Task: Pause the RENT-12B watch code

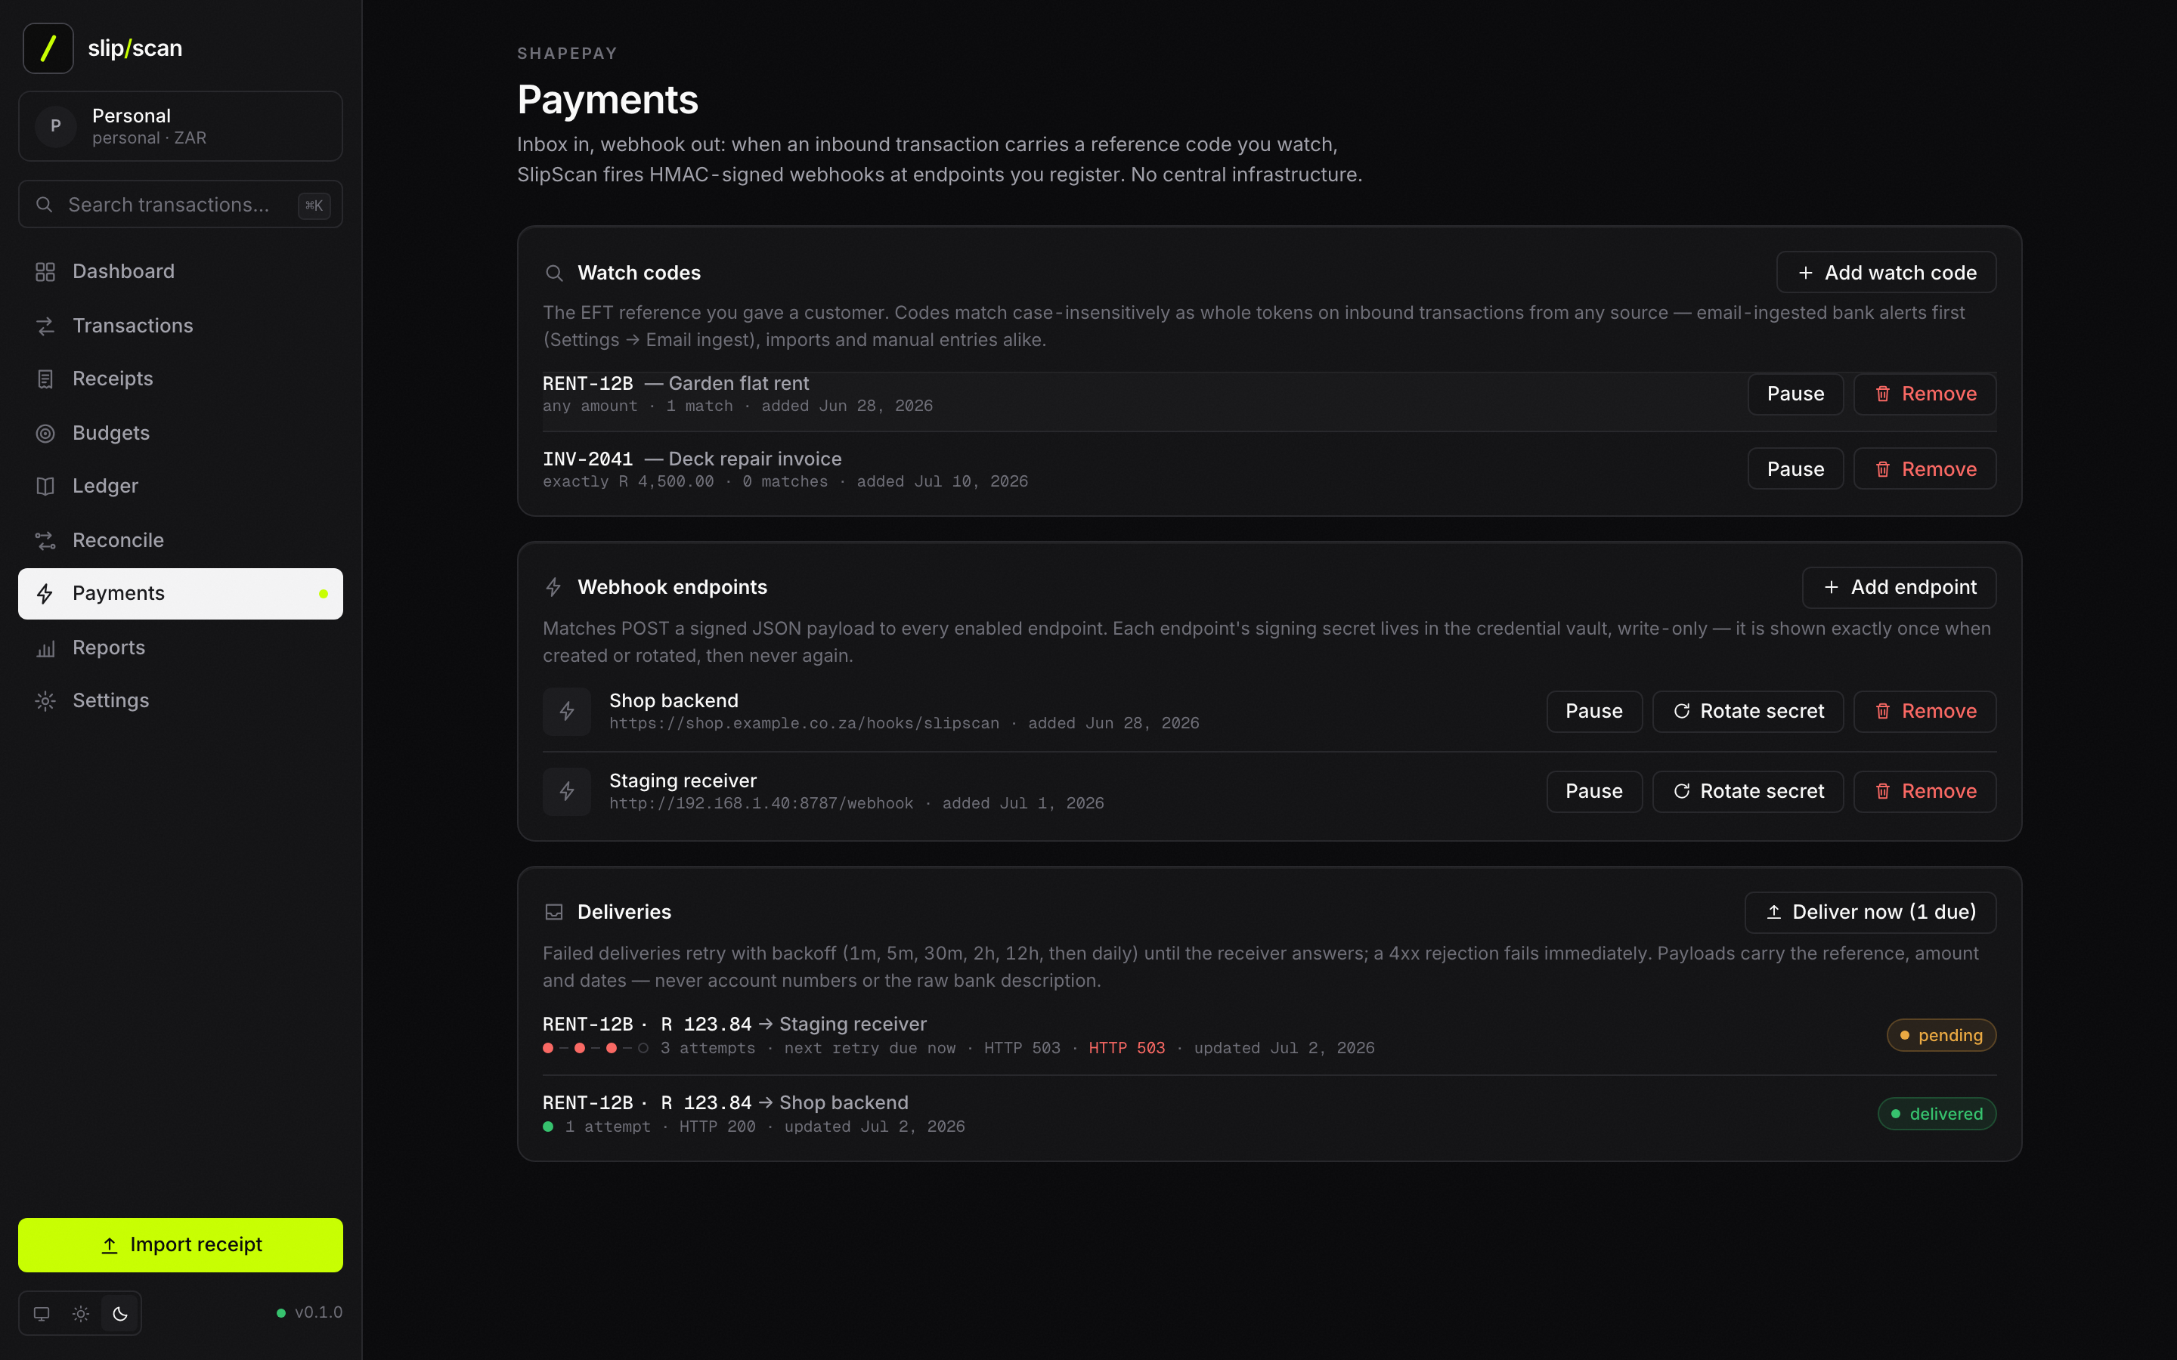Action: click(1795, 394)
